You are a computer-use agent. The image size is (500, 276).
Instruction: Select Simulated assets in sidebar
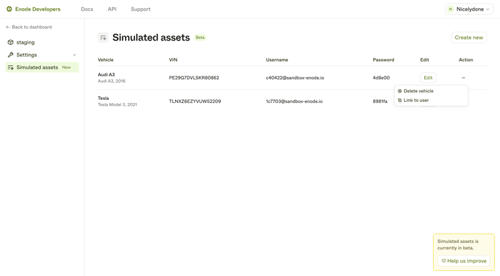[x=42, y=67]
